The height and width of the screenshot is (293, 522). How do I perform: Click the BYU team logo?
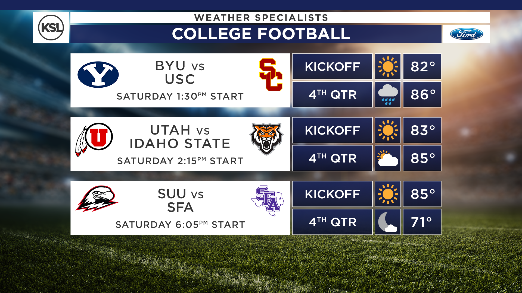pos(98,75)
